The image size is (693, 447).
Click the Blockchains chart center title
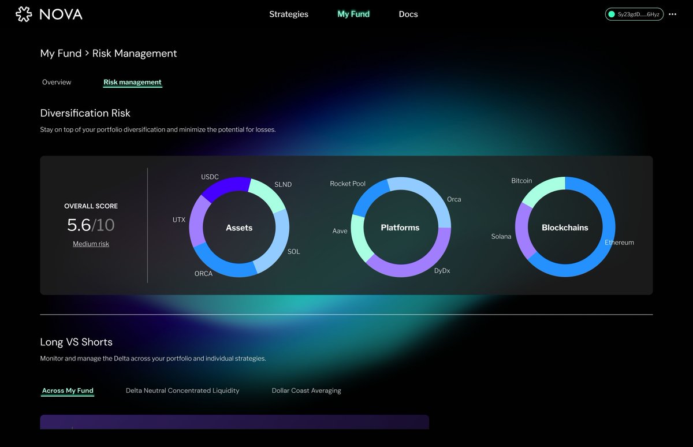pyautogui.click(x=565, y=228)
